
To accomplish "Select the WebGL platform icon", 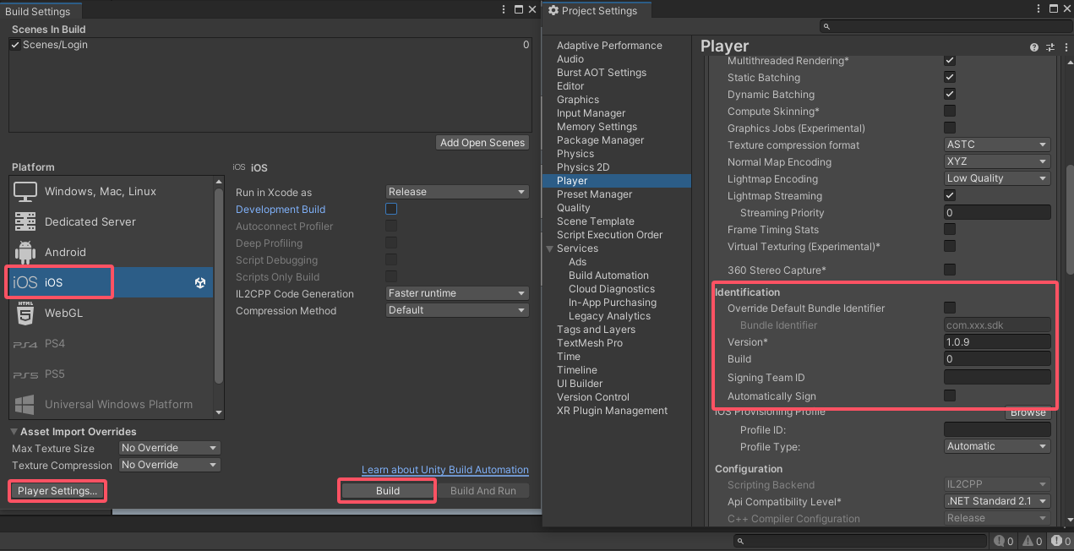I will [25, 313].
